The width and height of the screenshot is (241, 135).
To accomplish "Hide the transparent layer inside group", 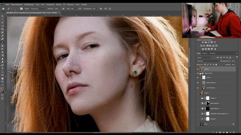I will (198, 78).
